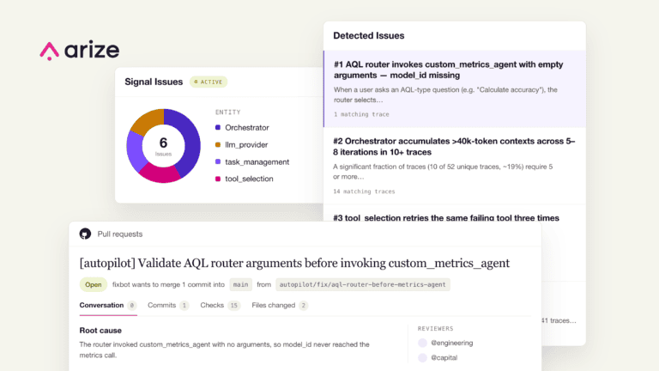
Task: Click the llm_provider entity label
Action: click(246, 144)
